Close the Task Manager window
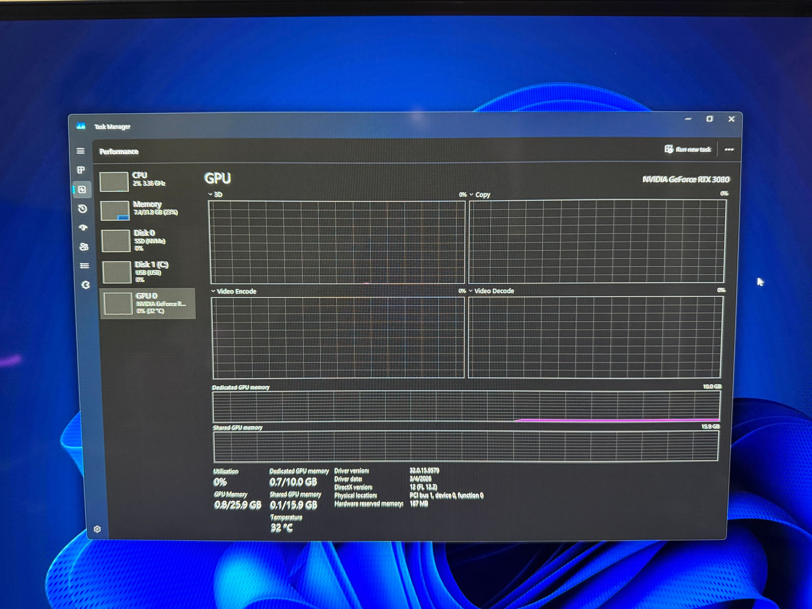Image resolution: width=812 pixels, height=609 pixels. [732, 119]
